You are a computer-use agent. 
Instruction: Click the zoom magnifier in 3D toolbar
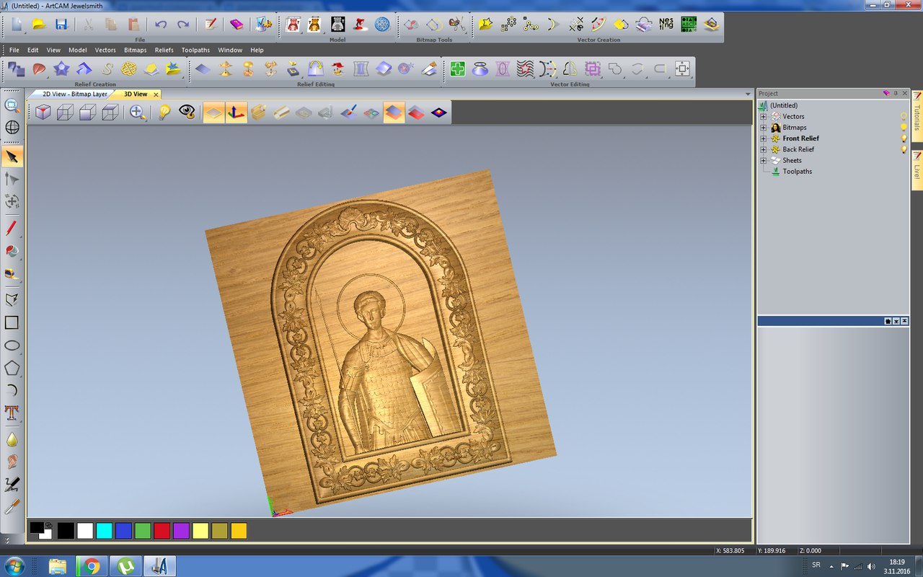click(x=136, y=112)
